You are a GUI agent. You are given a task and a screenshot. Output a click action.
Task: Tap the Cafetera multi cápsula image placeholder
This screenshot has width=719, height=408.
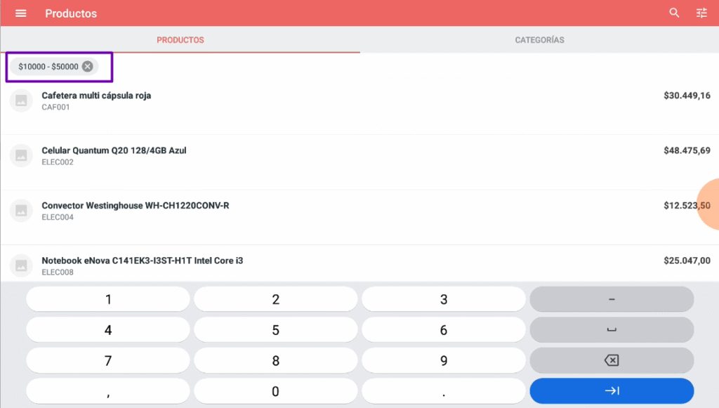pyautogui.click(x=21, y=101)
